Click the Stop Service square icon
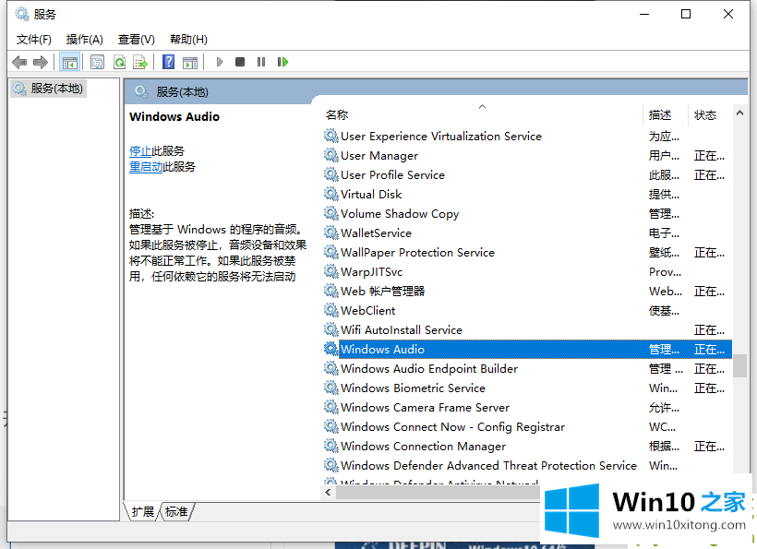Viewport: 757px width, 549px height. point(240,62)
